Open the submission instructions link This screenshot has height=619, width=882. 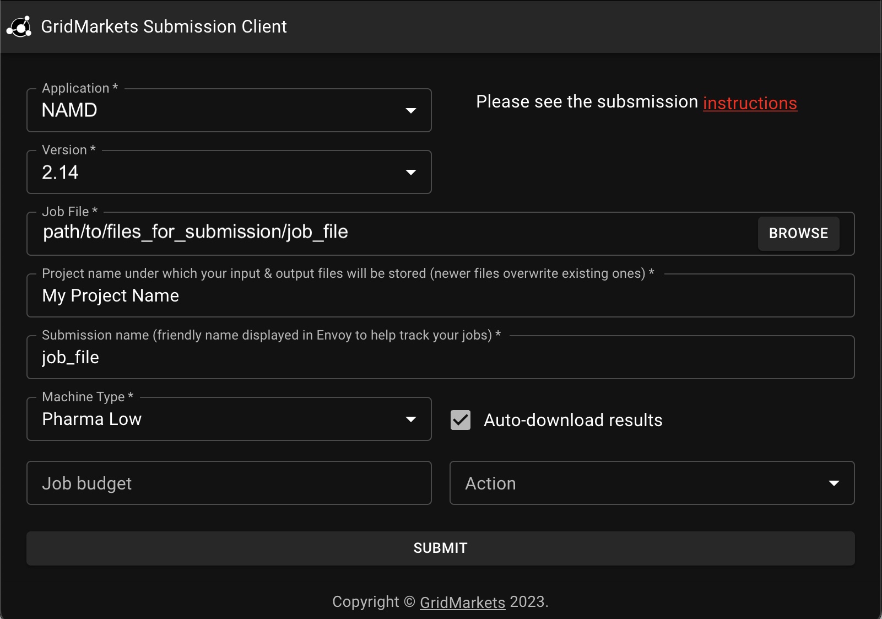[750, 103]
